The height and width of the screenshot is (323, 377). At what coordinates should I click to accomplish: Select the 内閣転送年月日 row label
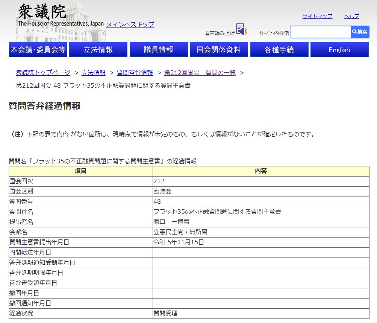tap(81, 253)
